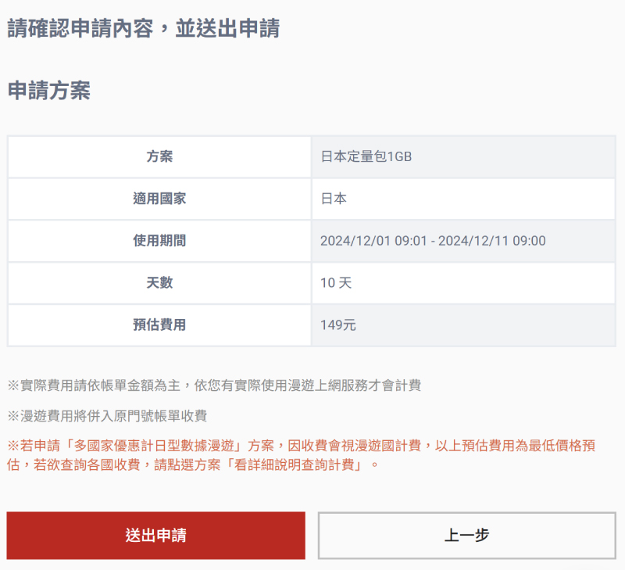Select the 天數 row header

tap(159, 283)
